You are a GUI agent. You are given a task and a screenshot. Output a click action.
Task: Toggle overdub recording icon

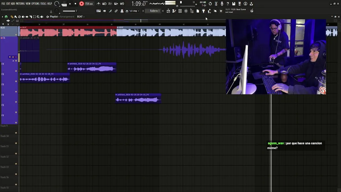click(x=116, y=4)
